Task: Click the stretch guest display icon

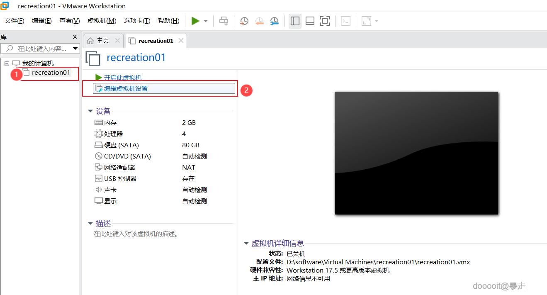Action: point(366,21)
